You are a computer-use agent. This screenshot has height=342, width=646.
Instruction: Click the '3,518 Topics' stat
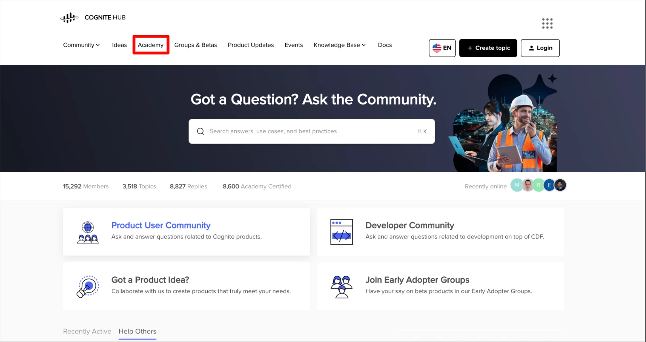[139, 186]
